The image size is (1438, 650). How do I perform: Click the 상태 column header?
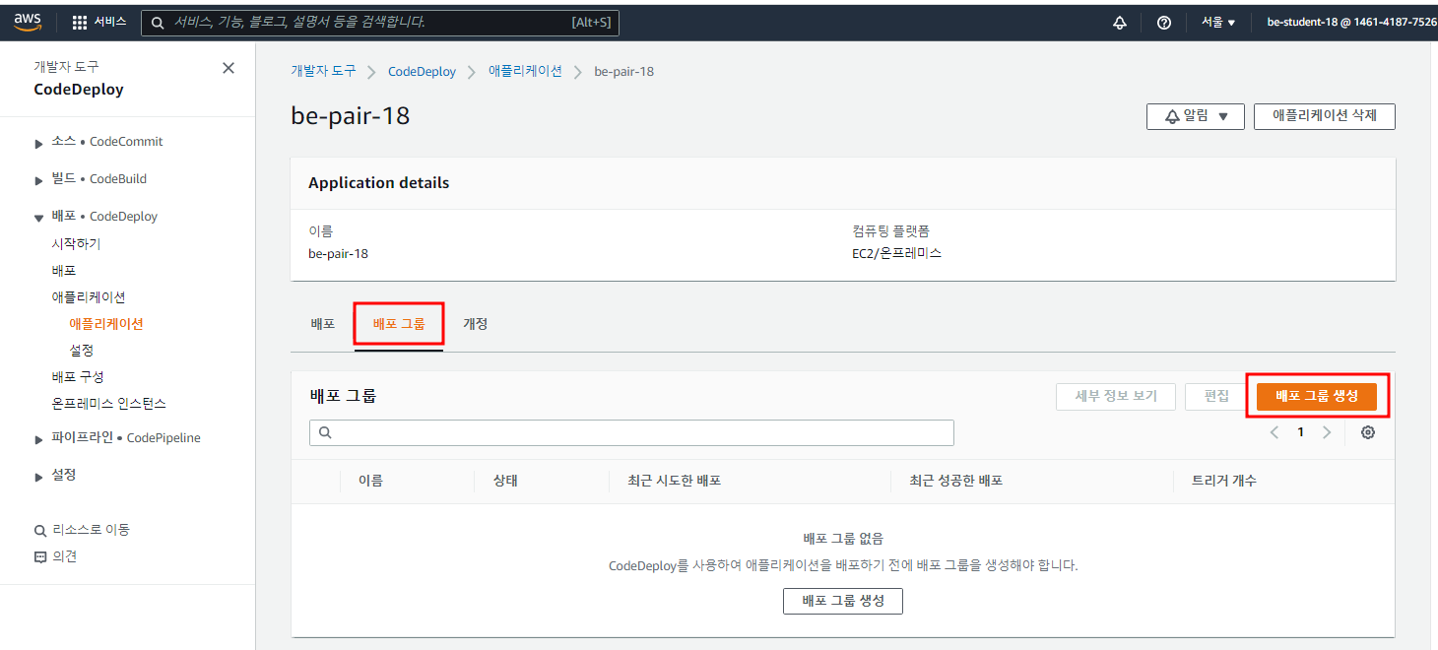point(505,481)
